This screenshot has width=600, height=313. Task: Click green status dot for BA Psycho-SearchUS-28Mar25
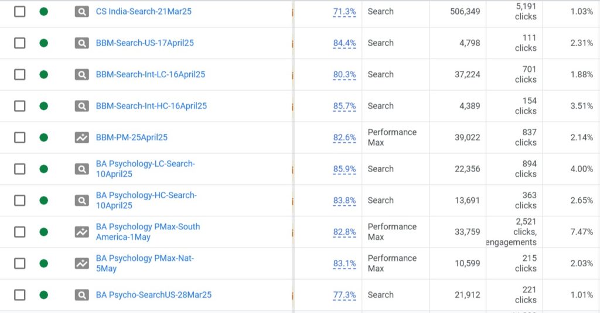43,295
